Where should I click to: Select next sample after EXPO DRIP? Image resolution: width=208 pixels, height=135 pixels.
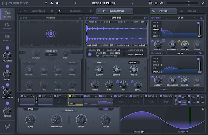[131, 18]
